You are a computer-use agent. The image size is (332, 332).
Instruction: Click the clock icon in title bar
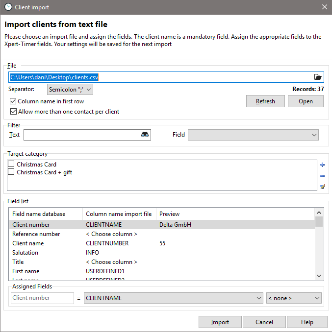8,7
